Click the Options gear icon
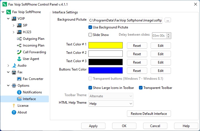 14,86
